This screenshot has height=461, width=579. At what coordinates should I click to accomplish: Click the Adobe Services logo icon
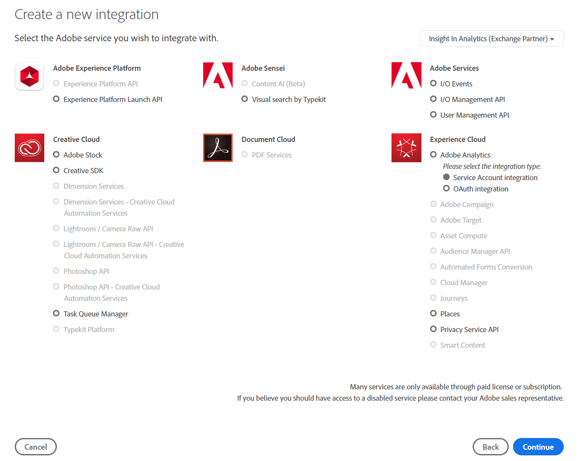pyautogui.click(x=406, y=76)
